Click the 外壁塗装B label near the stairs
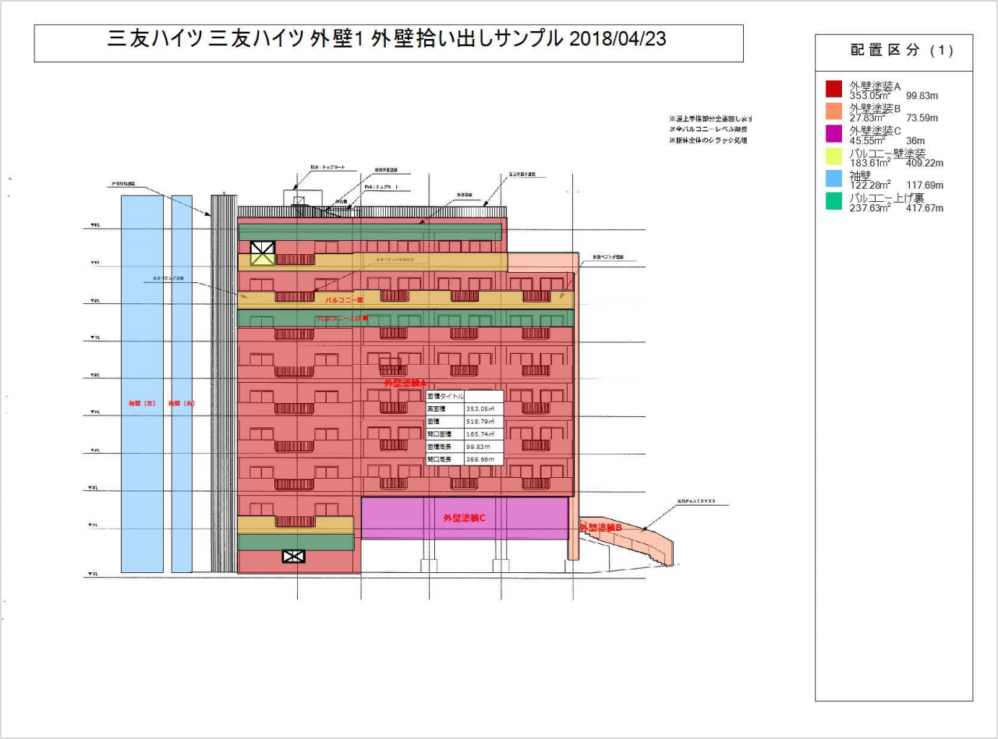The height and width of the screenshot is (739, 998). (600, 528)
